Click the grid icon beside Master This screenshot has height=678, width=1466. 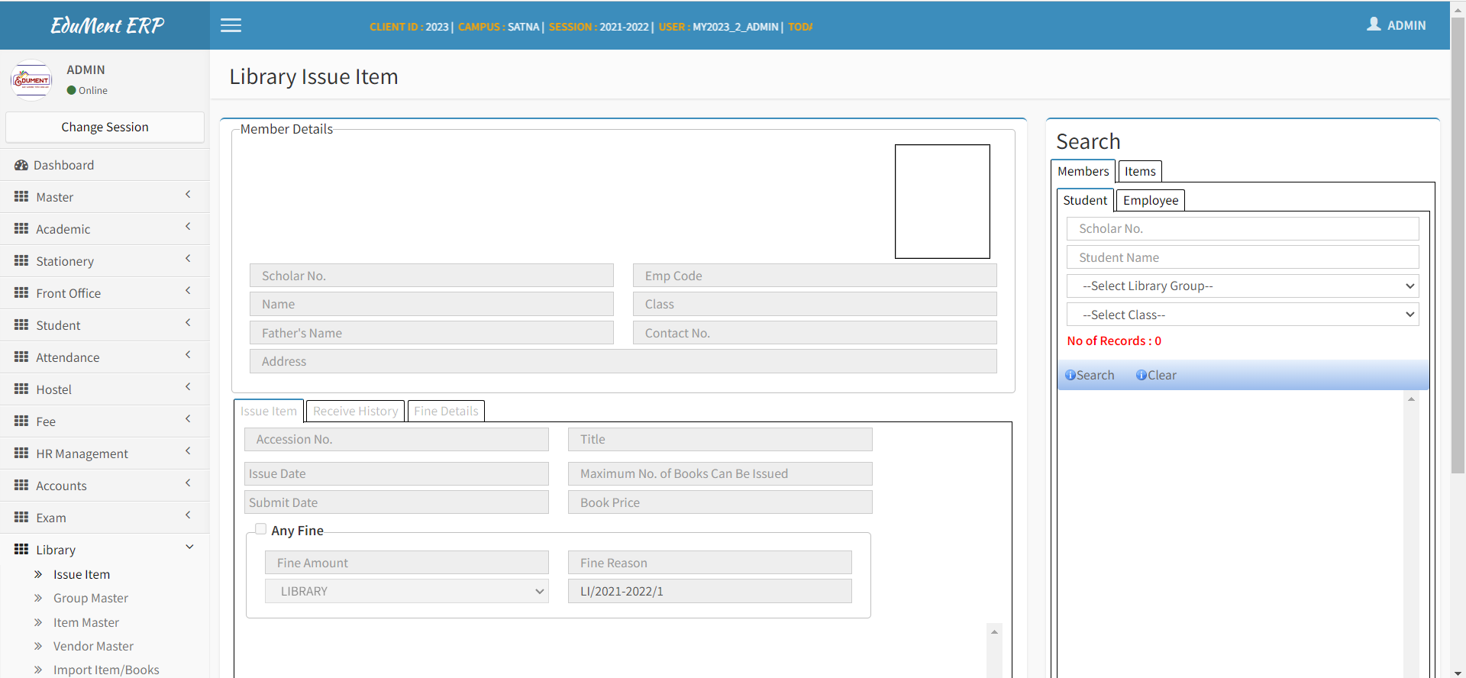coord(21,196)
